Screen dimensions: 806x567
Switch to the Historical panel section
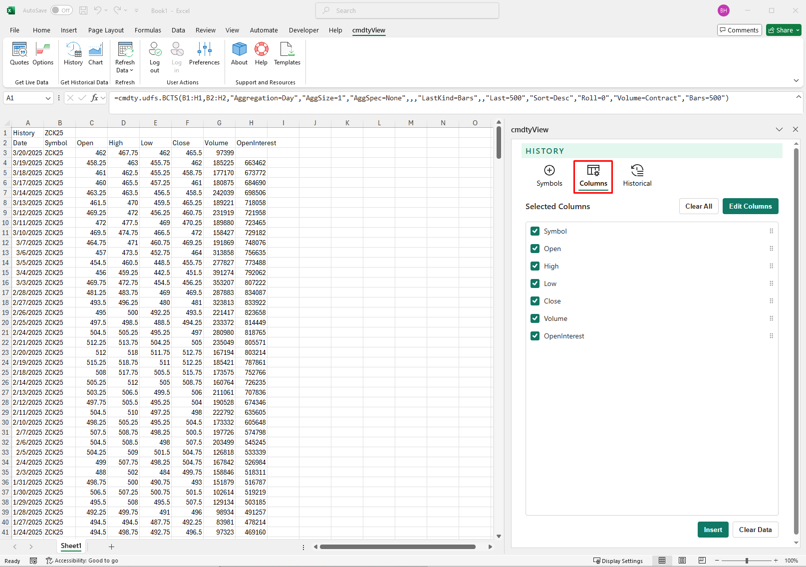pos(637,176)
